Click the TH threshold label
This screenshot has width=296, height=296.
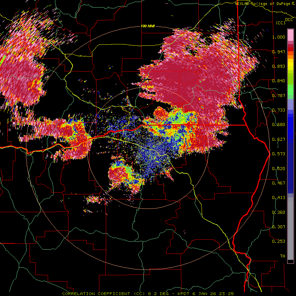pos(283,256)
